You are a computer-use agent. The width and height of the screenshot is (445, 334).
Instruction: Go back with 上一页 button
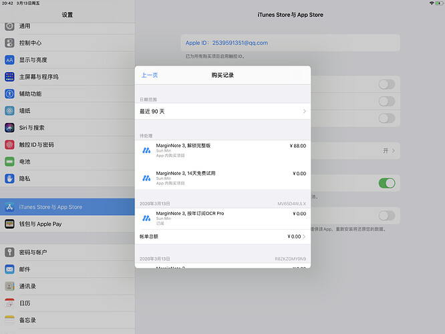coord(150,75)
